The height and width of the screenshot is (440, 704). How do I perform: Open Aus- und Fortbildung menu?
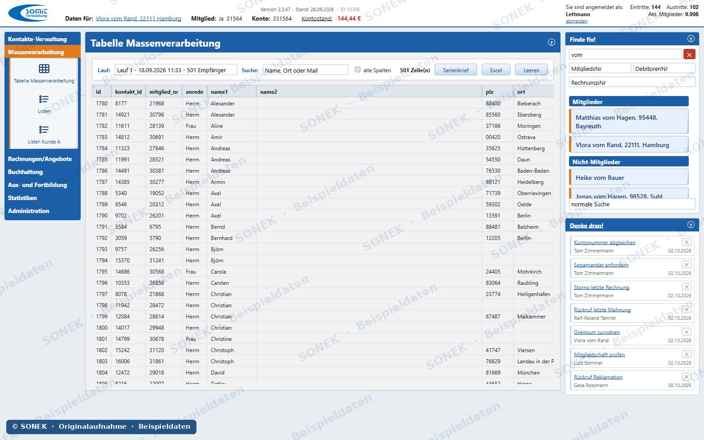[x=43, y=185]
